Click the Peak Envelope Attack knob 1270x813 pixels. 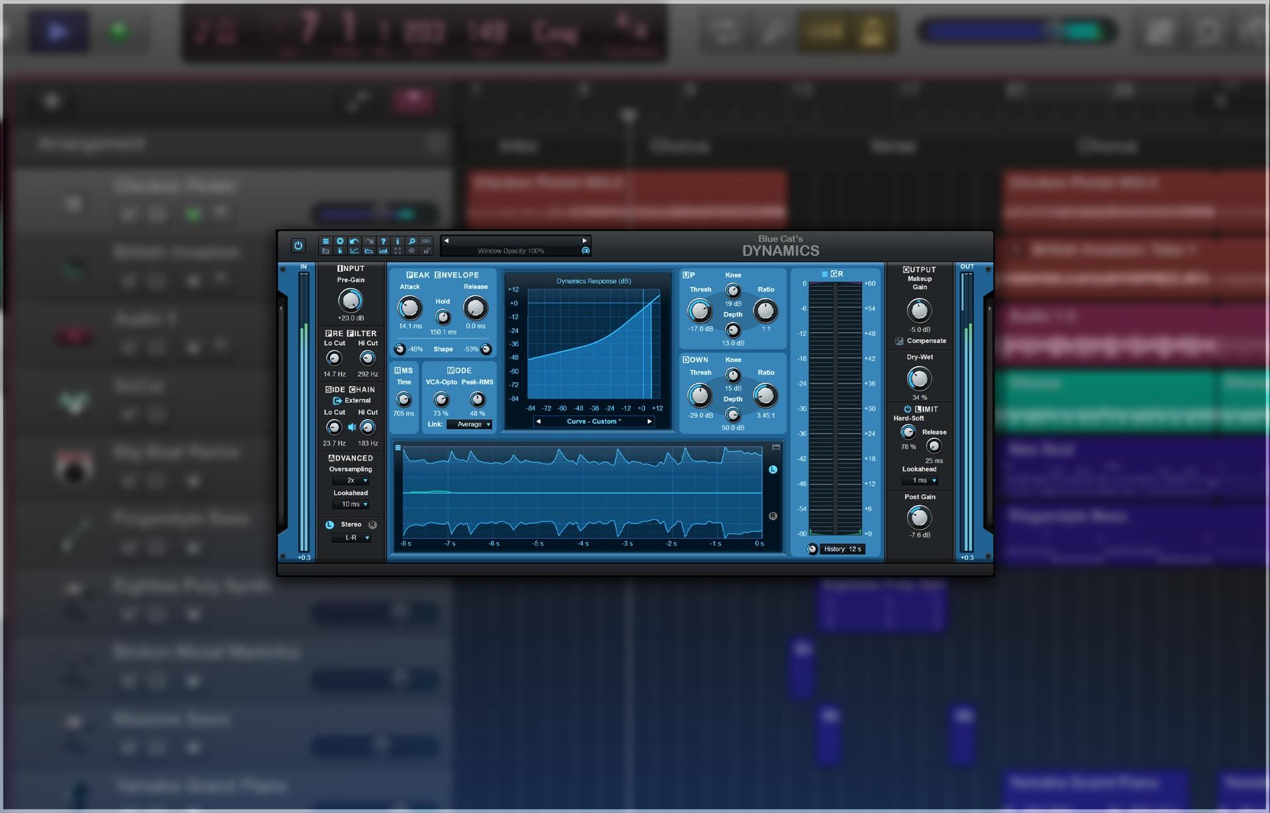409,307
